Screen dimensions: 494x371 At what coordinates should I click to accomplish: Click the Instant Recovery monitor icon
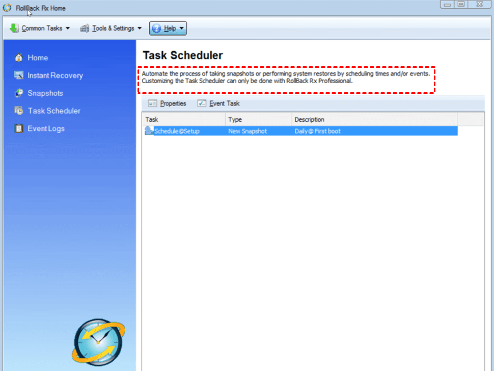19,75
